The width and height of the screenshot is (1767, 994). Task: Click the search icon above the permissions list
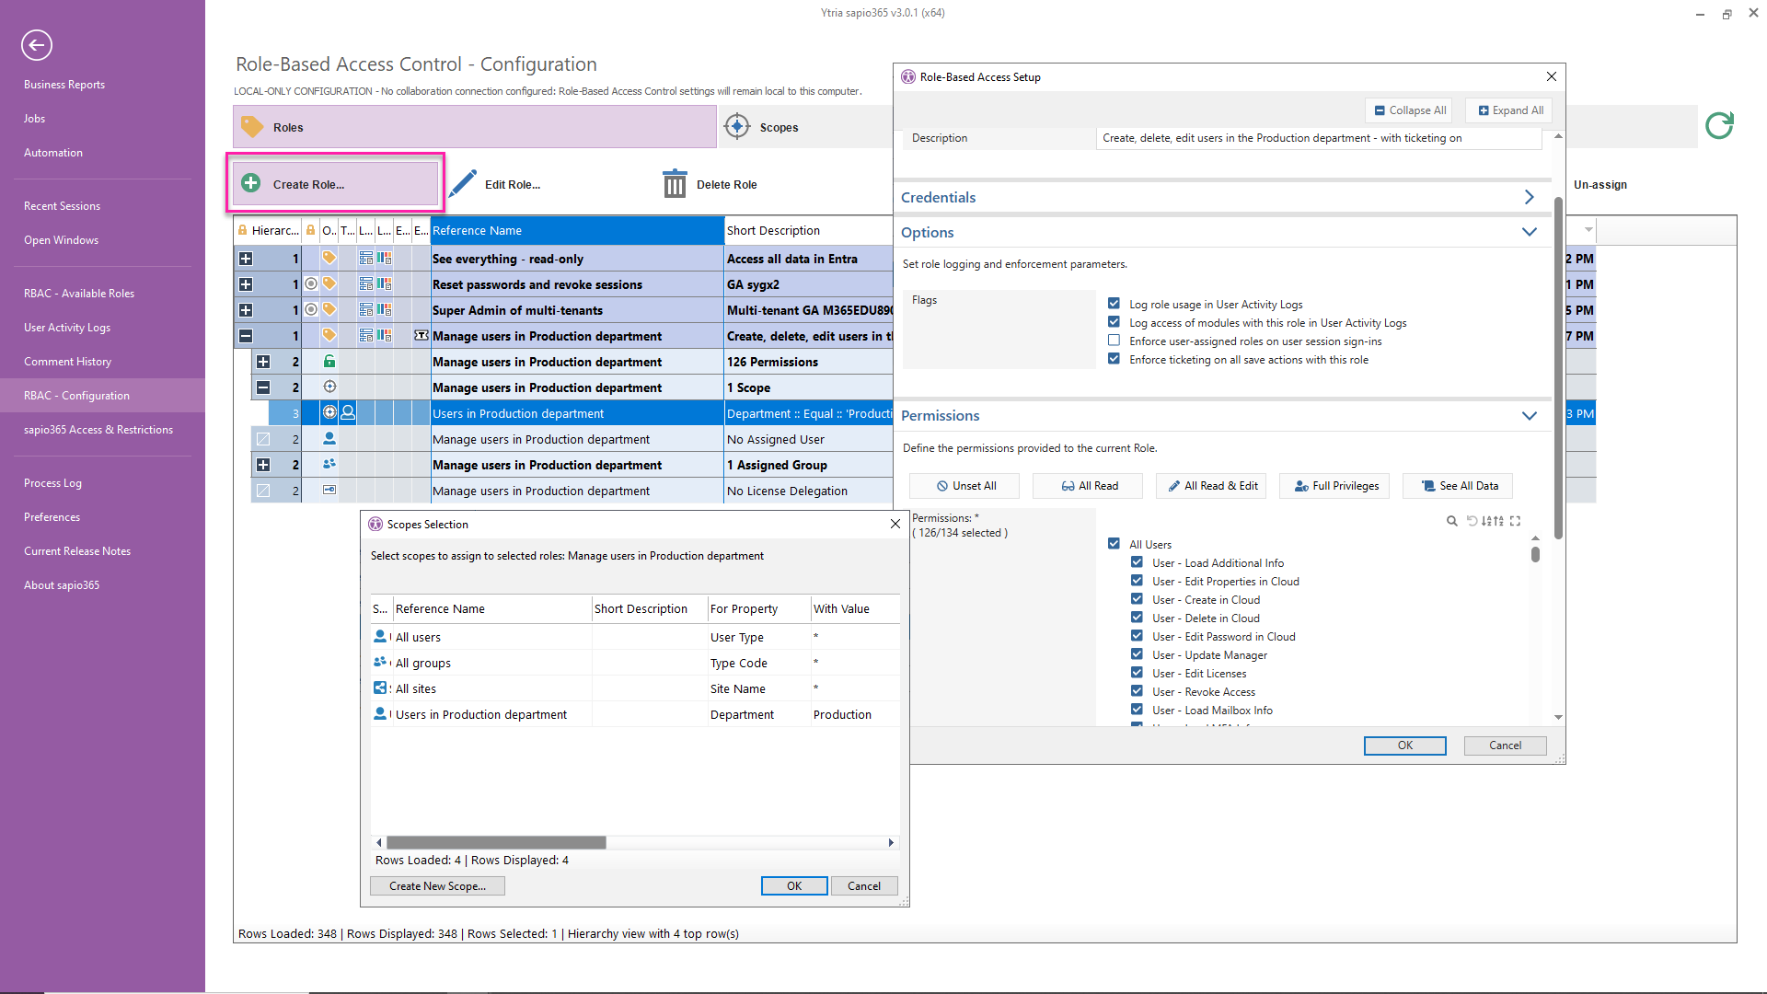click(x=1451, y=521)
